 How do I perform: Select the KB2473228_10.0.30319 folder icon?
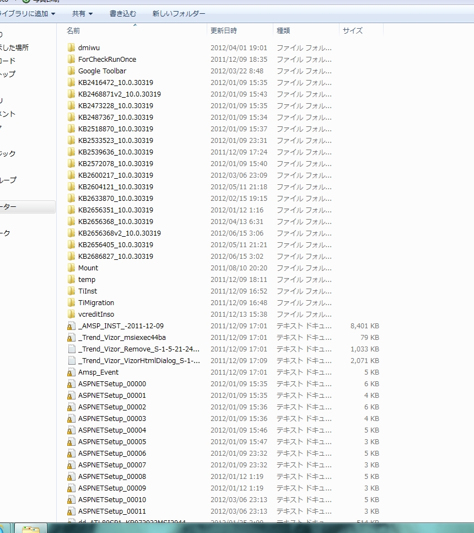(x=71, y=105)
